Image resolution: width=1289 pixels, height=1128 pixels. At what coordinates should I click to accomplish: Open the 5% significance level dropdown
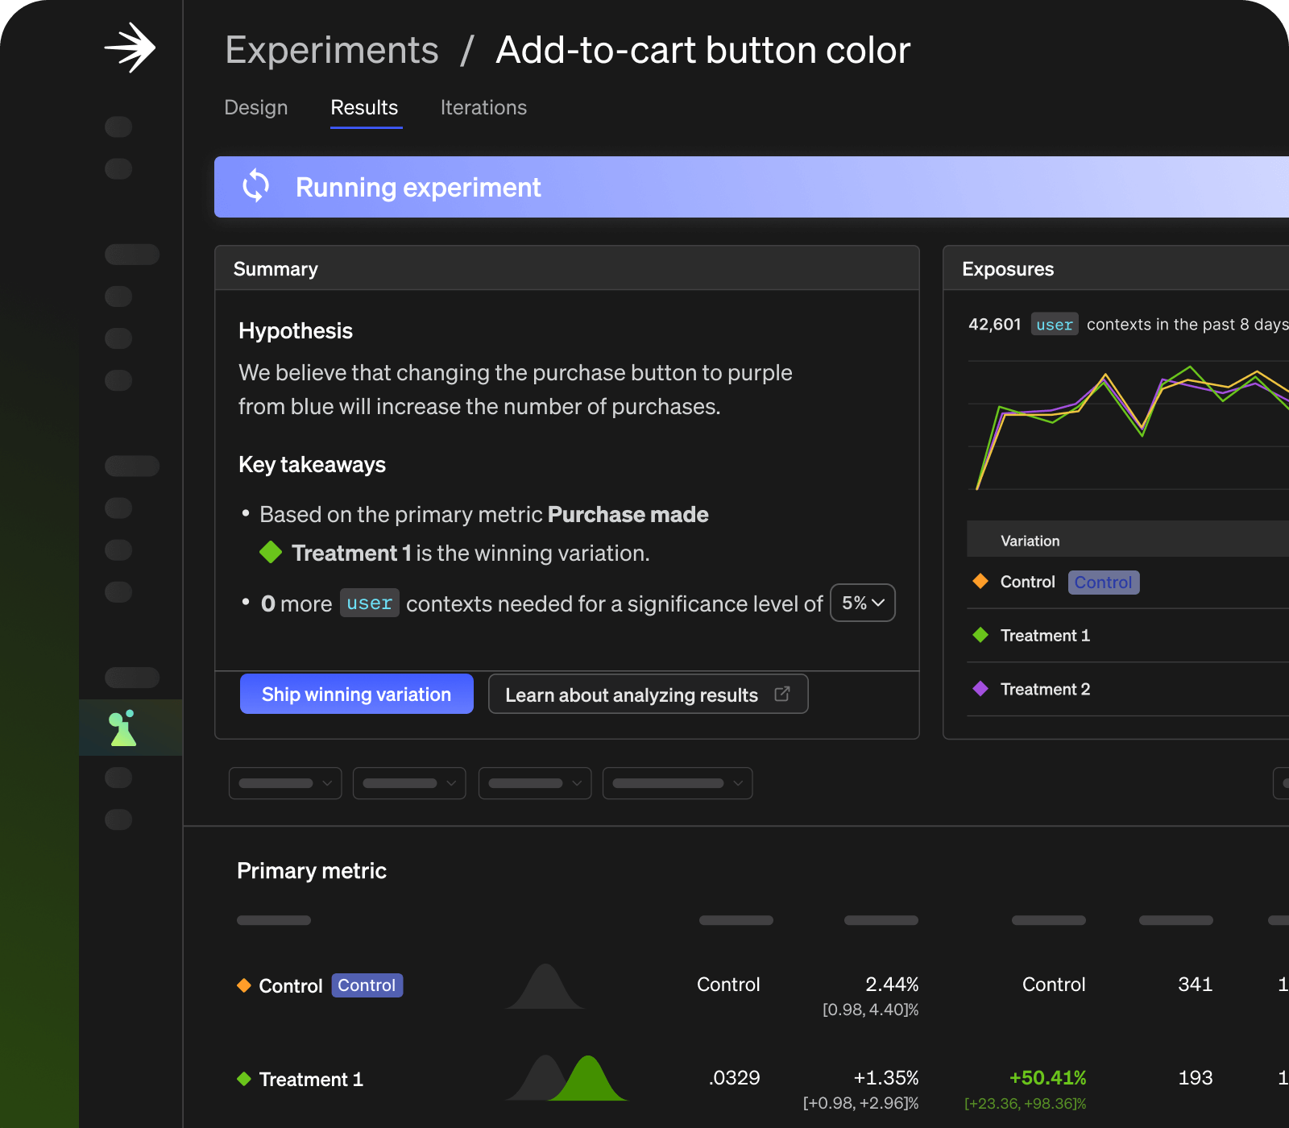(863, 603)
